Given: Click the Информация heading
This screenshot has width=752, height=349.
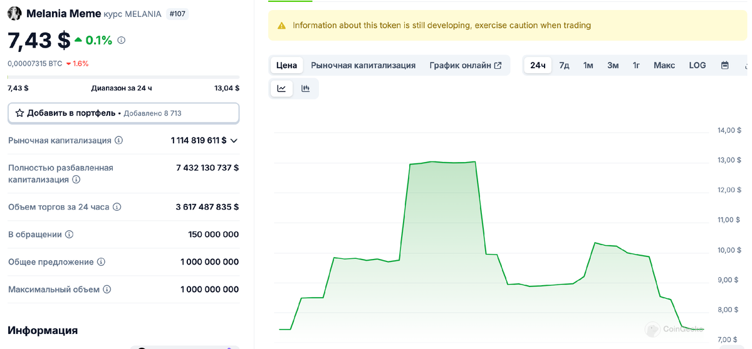Looking at the screenshot, I should [43, 330].
